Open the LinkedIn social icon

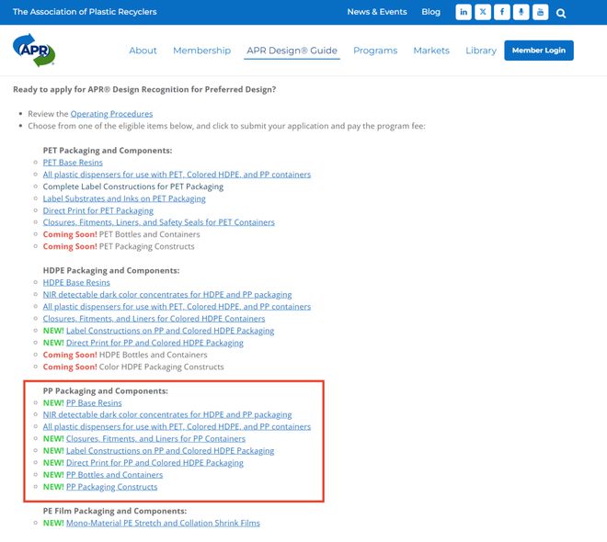[x=464, y=12]
